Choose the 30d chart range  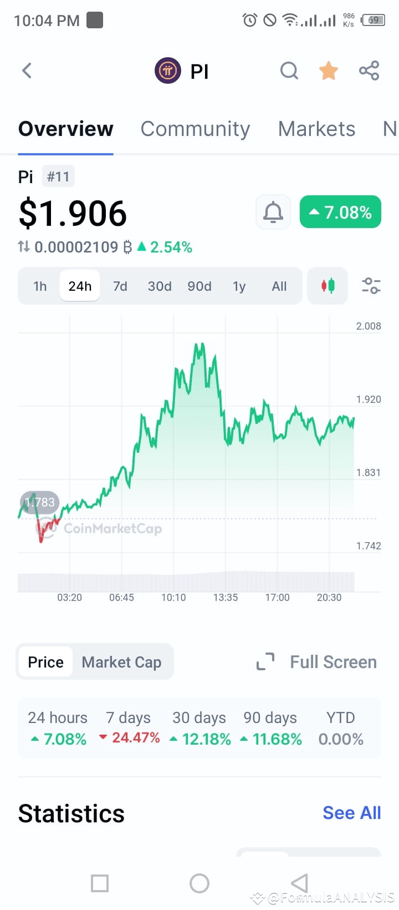pos(160,286)
